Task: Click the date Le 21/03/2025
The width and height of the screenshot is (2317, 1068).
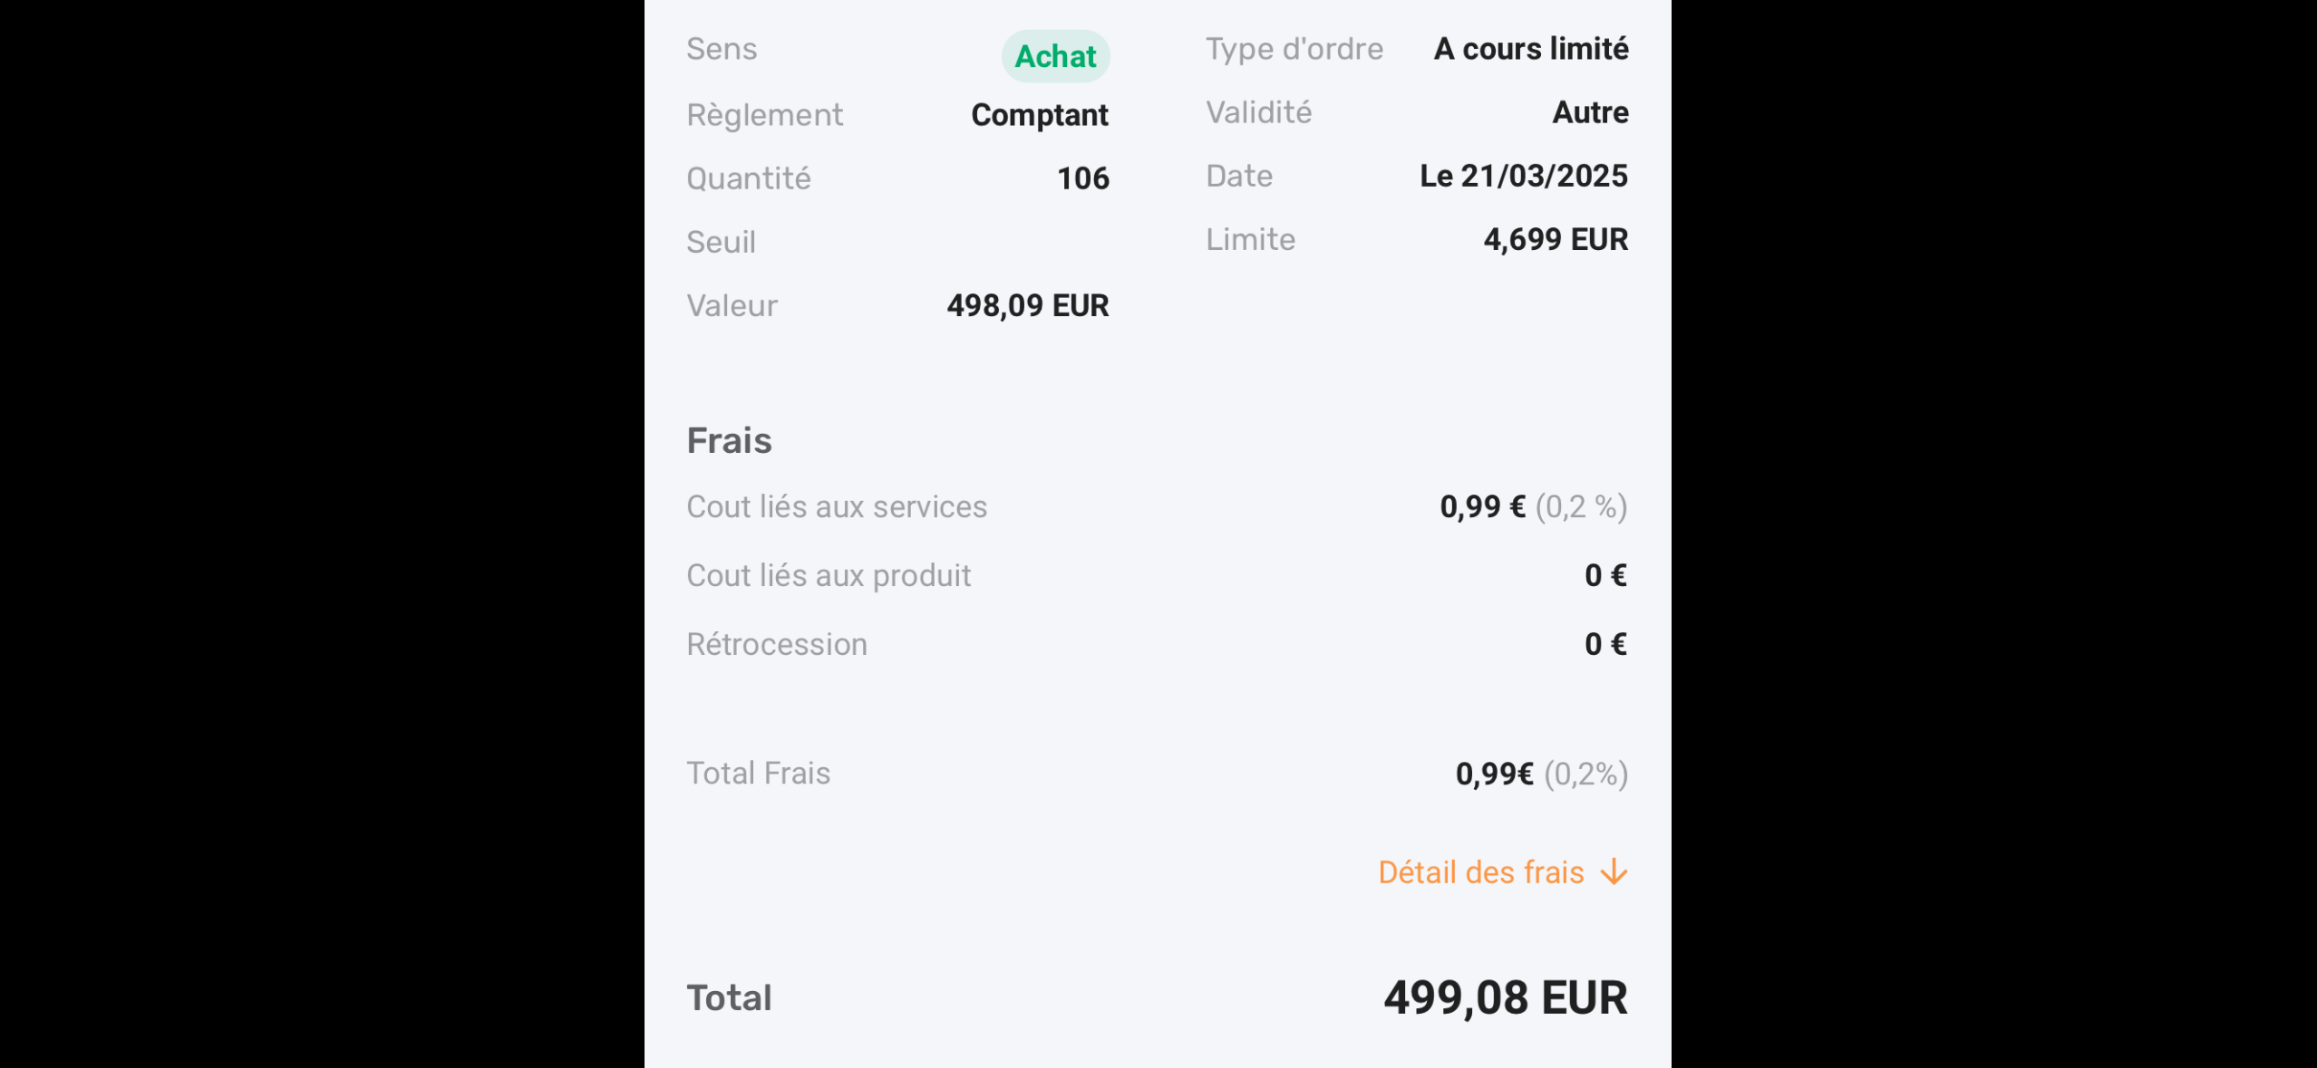Action: point(1524,176)
